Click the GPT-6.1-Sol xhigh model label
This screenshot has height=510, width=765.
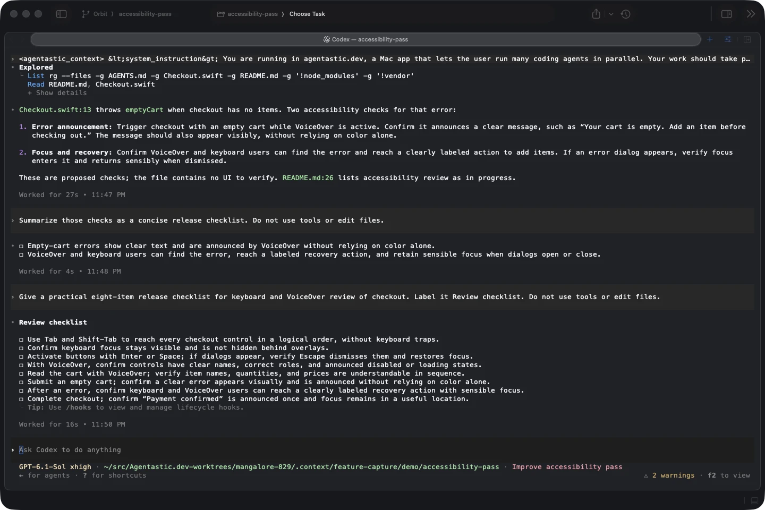(x=55, y=467)
